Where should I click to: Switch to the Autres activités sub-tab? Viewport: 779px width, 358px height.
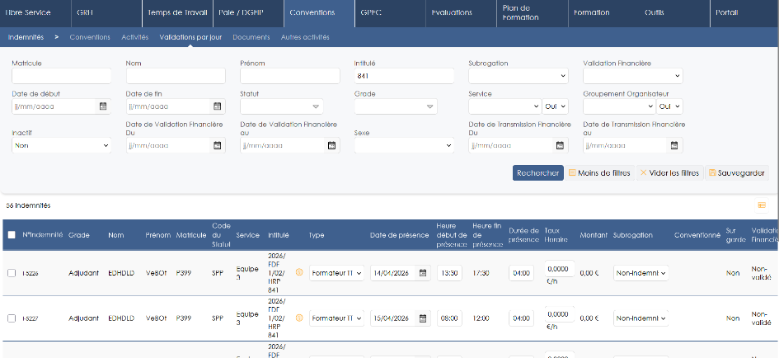coord(305,37)
